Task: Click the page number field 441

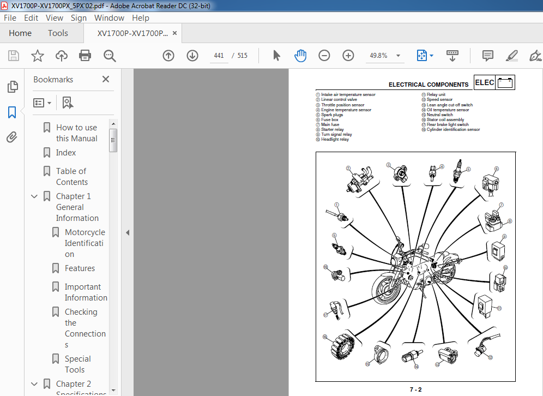Action: [219, 56]
